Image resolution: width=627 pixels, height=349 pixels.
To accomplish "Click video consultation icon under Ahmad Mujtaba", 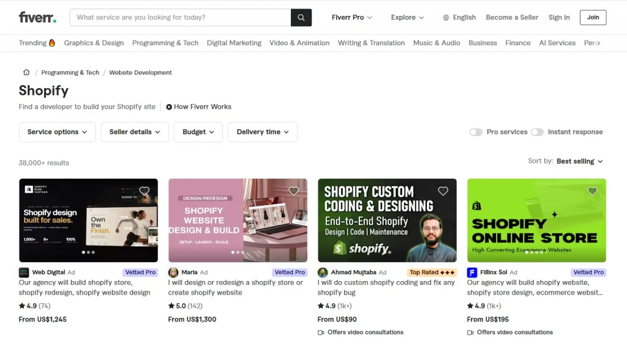I will [321, 332].
